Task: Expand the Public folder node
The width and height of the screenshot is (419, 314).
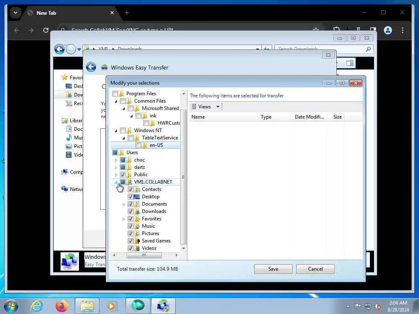Action: [116, 175]
